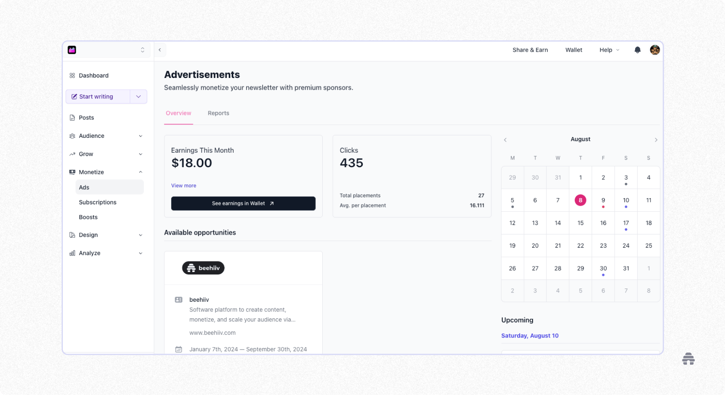Go to next month with calendar arrow
The image size is (725, 395).
(x=656, y=140)
